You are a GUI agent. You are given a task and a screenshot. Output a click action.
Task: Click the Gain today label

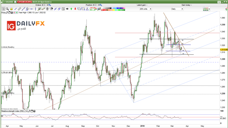pos(187,5)
